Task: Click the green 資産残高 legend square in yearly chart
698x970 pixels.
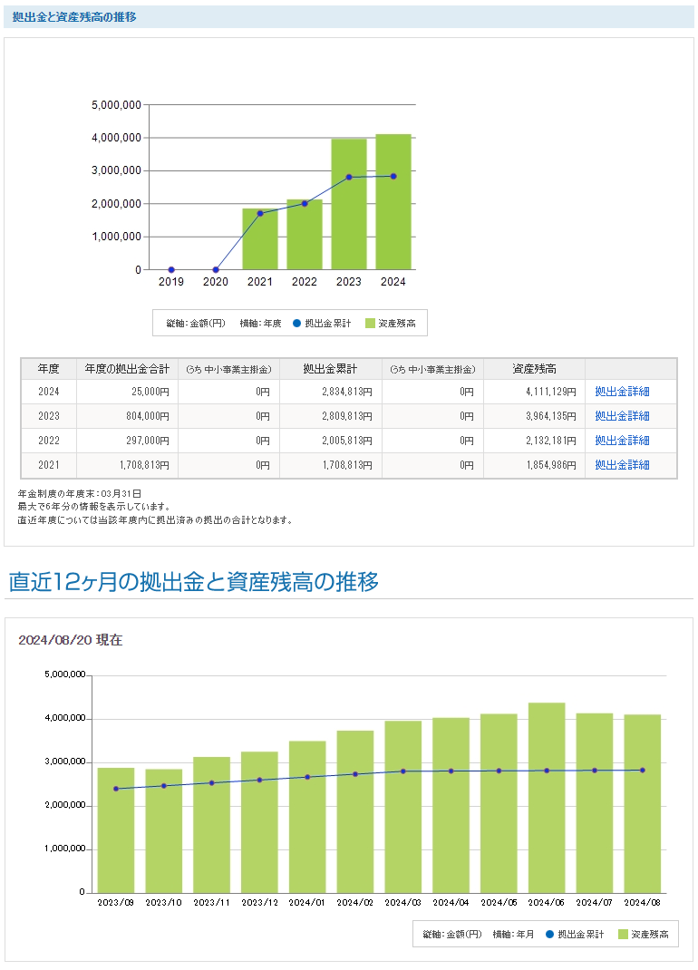Action: point(370,323)
